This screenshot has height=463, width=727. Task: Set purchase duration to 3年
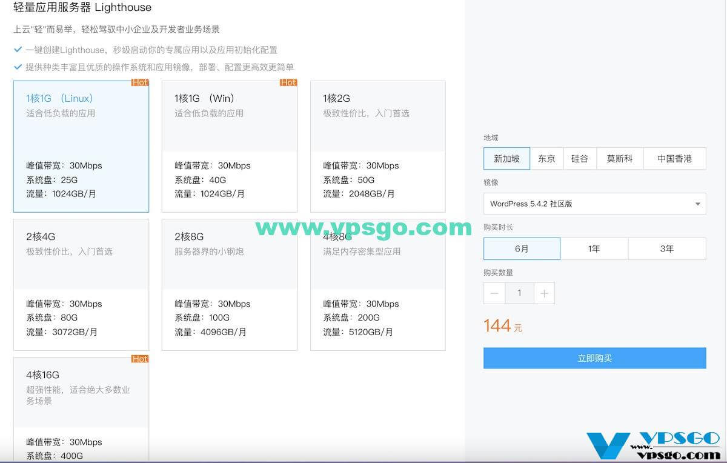667,248
